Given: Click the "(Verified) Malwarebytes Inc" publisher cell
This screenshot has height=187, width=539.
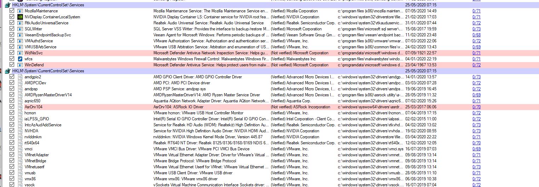Looking at the screenshot, I should tap(293, 59).
